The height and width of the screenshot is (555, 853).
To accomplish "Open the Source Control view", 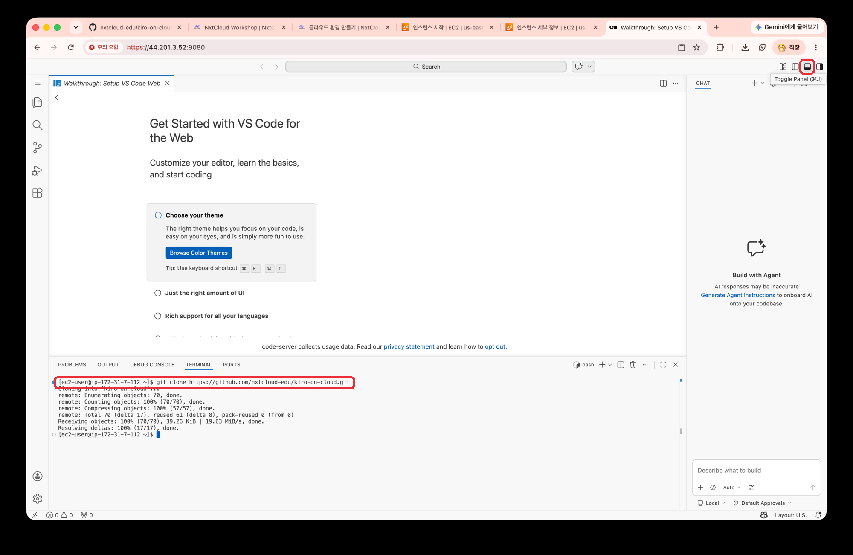I will (38, 148).
